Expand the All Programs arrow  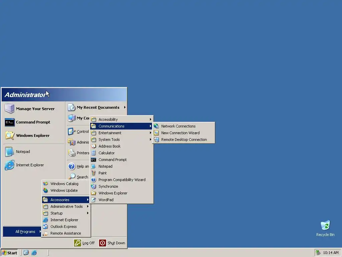point(40,232)
